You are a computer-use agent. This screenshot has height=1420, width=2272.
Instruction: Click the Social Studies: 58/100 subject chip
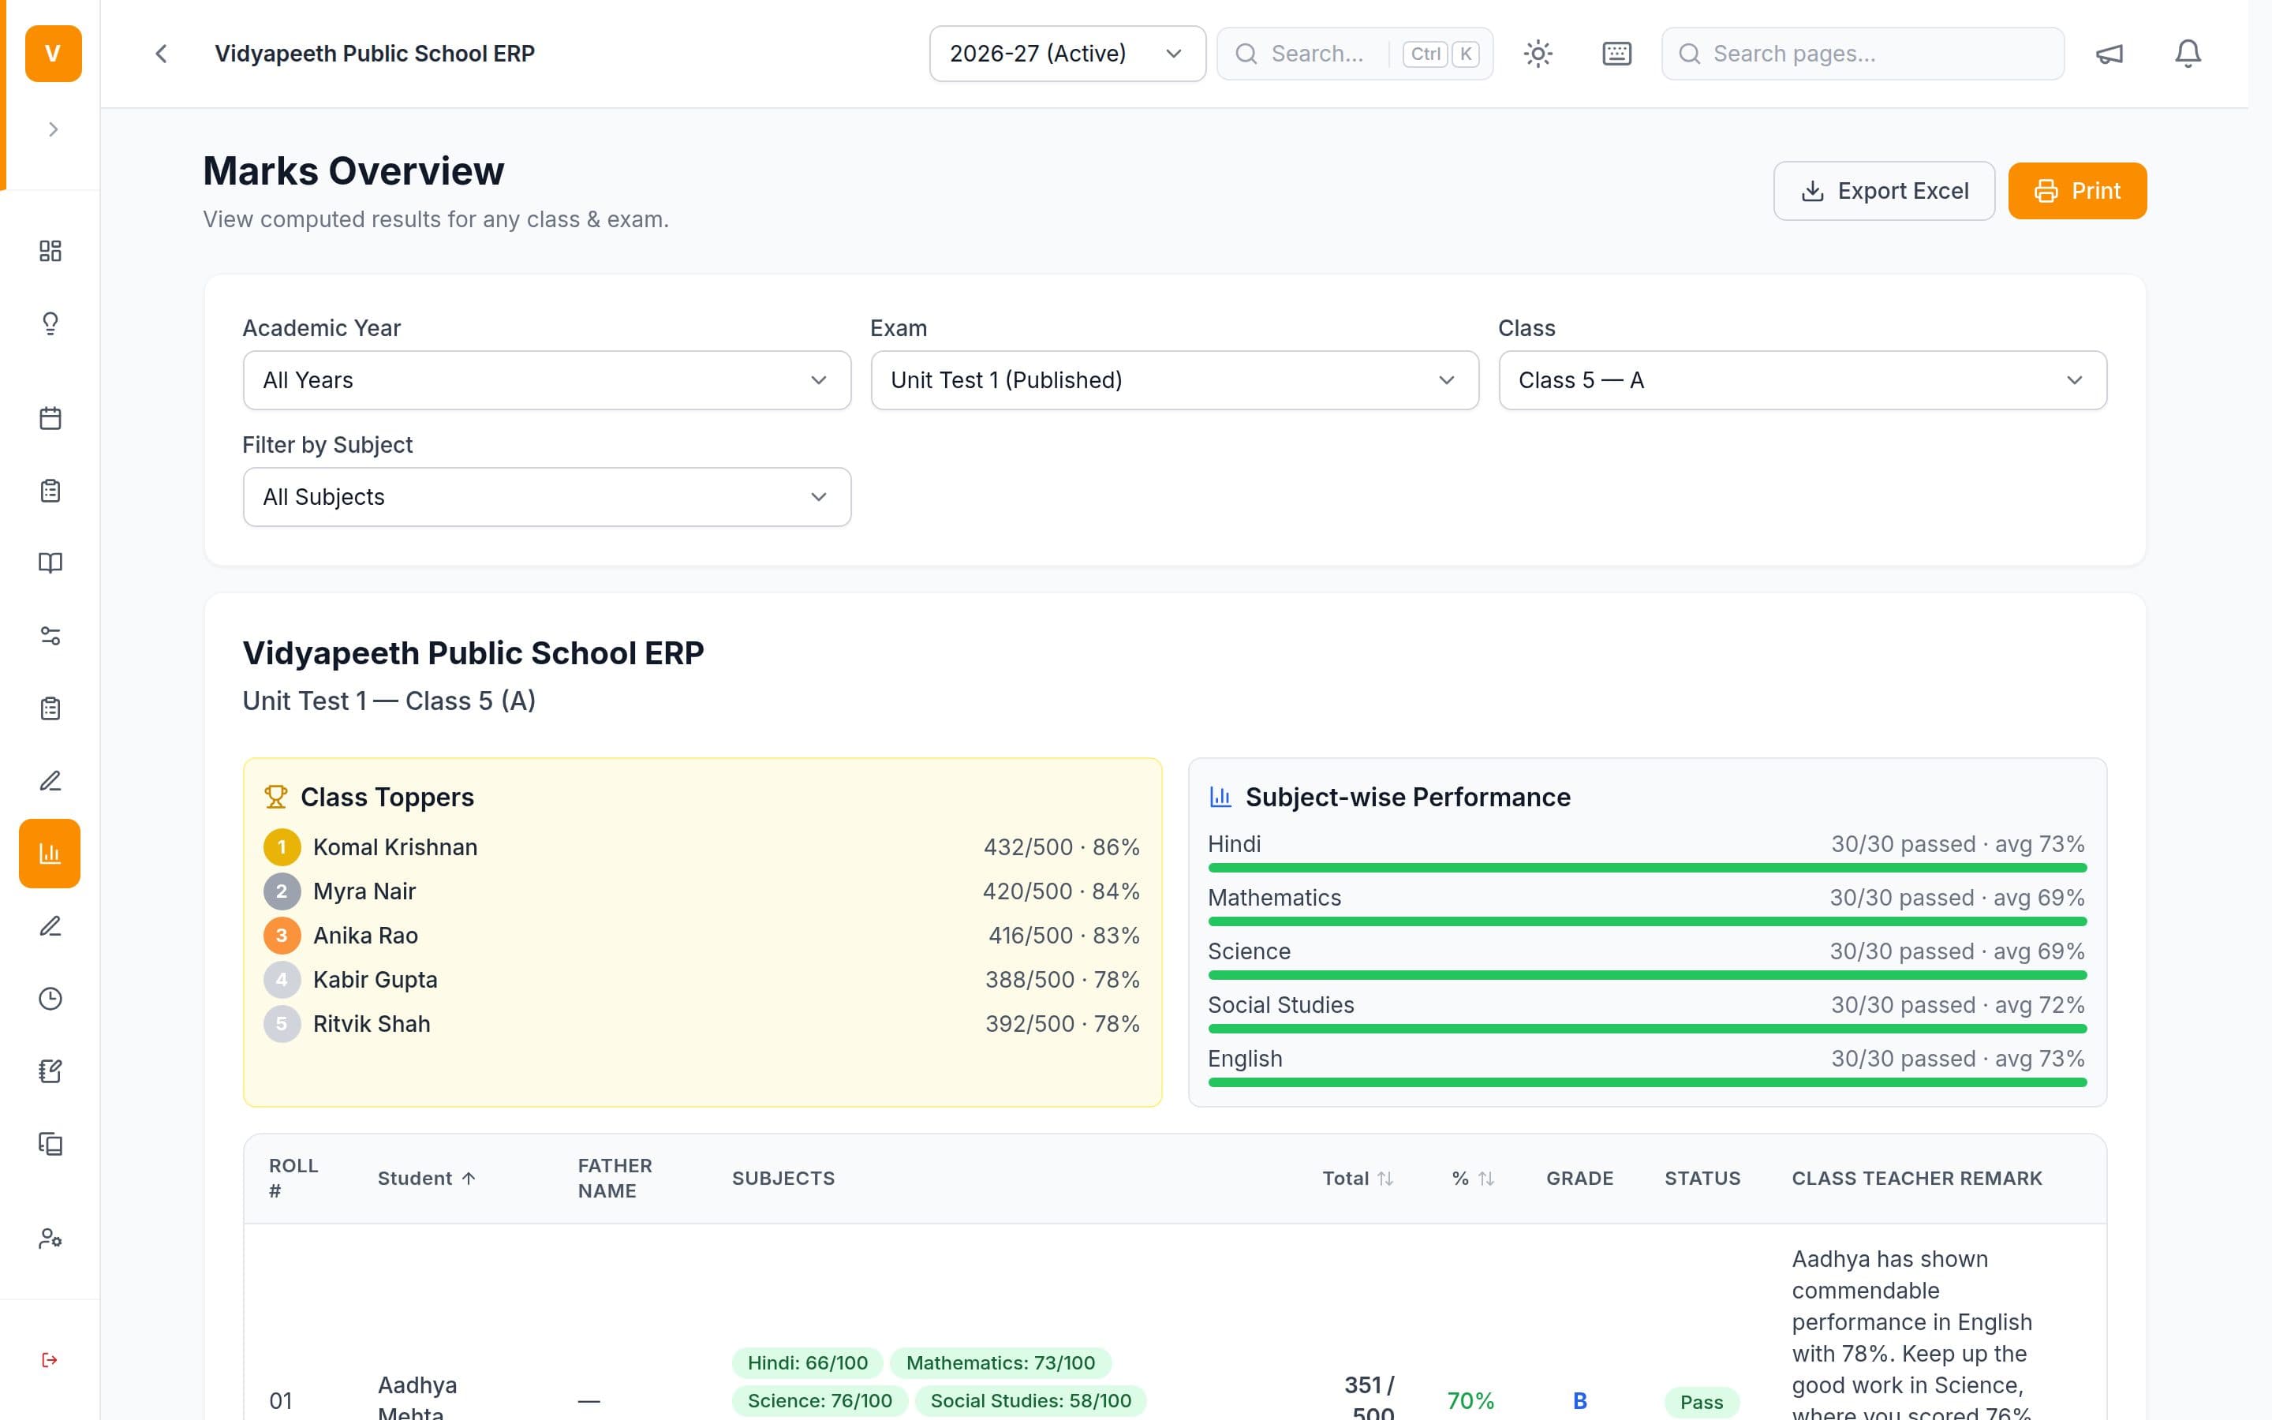1030,1400
